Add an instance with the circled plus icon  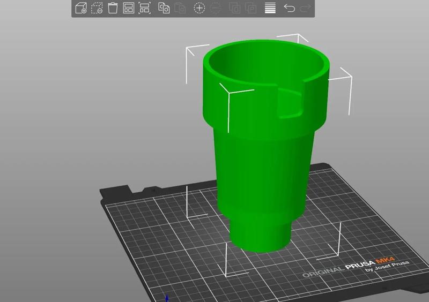(x=199, y=8)
